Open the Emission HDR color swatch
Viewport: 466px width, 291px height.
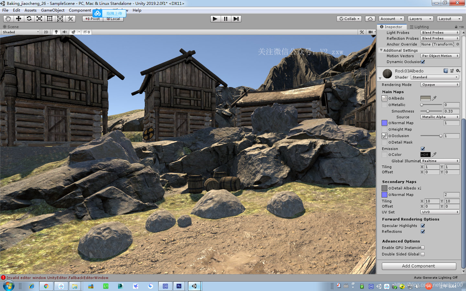coord(425,155)
